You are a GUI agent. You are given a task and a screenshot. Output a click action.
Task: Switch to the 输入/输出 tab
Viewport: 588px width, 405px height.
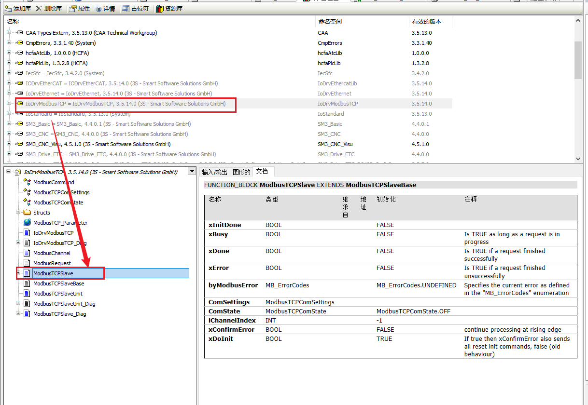click(214, 172)
